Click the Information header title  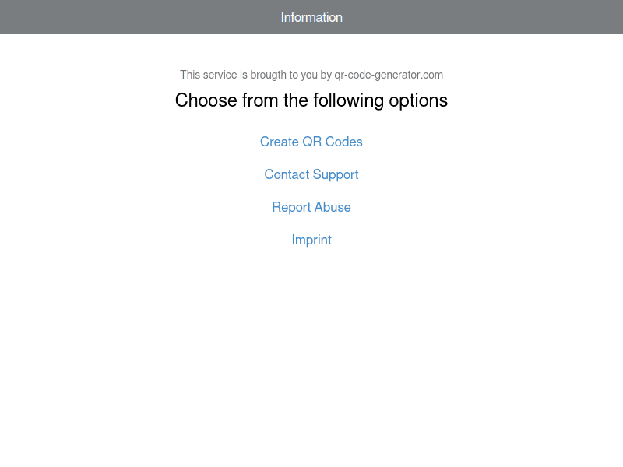click(311, 17)
